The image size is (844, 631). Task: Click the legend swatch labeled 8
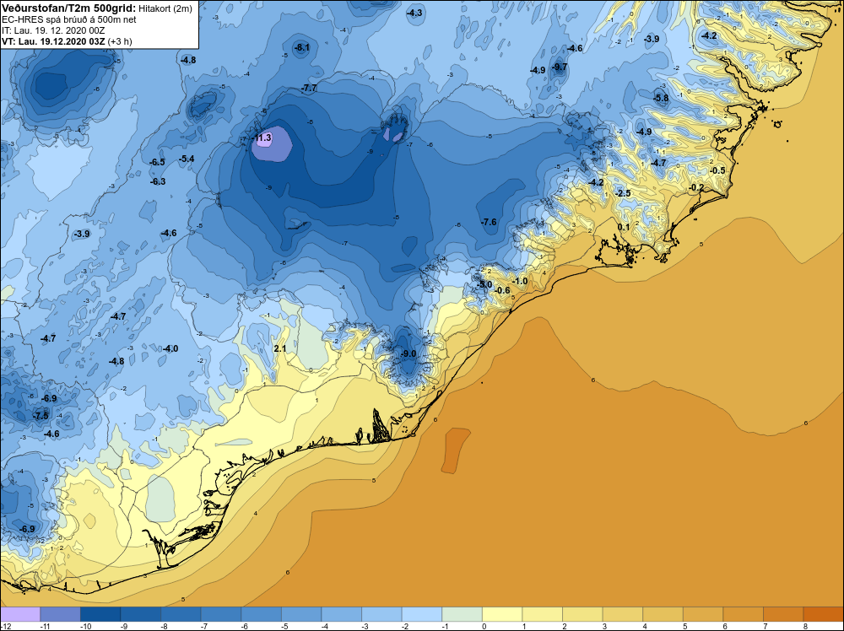click(824, 614)
